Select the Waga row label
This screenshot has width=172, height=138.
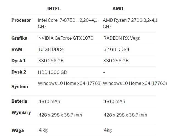18,130
